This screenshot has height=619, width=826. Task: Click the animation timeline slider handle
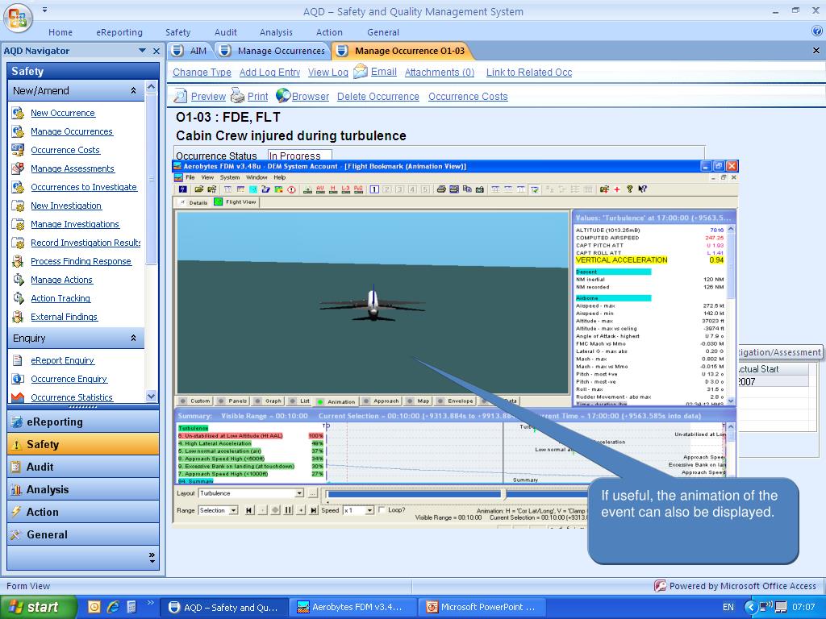(x=503, y=494)
